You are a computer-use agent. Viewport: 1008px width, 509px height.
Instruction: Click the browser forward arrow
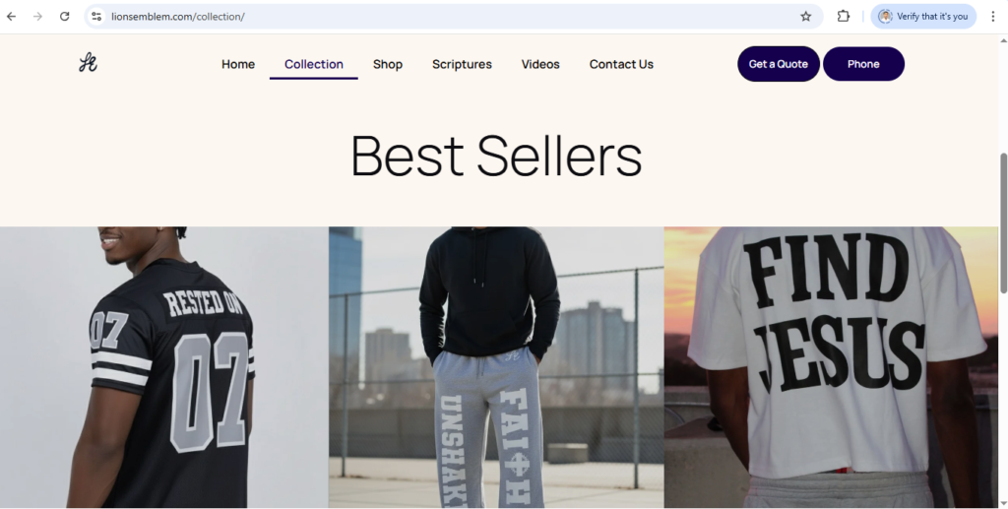click(38, 17)
